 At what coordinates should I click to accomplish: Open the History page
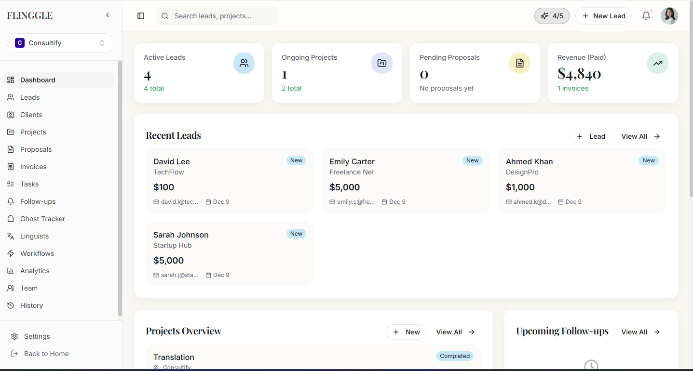coord(31,305)
